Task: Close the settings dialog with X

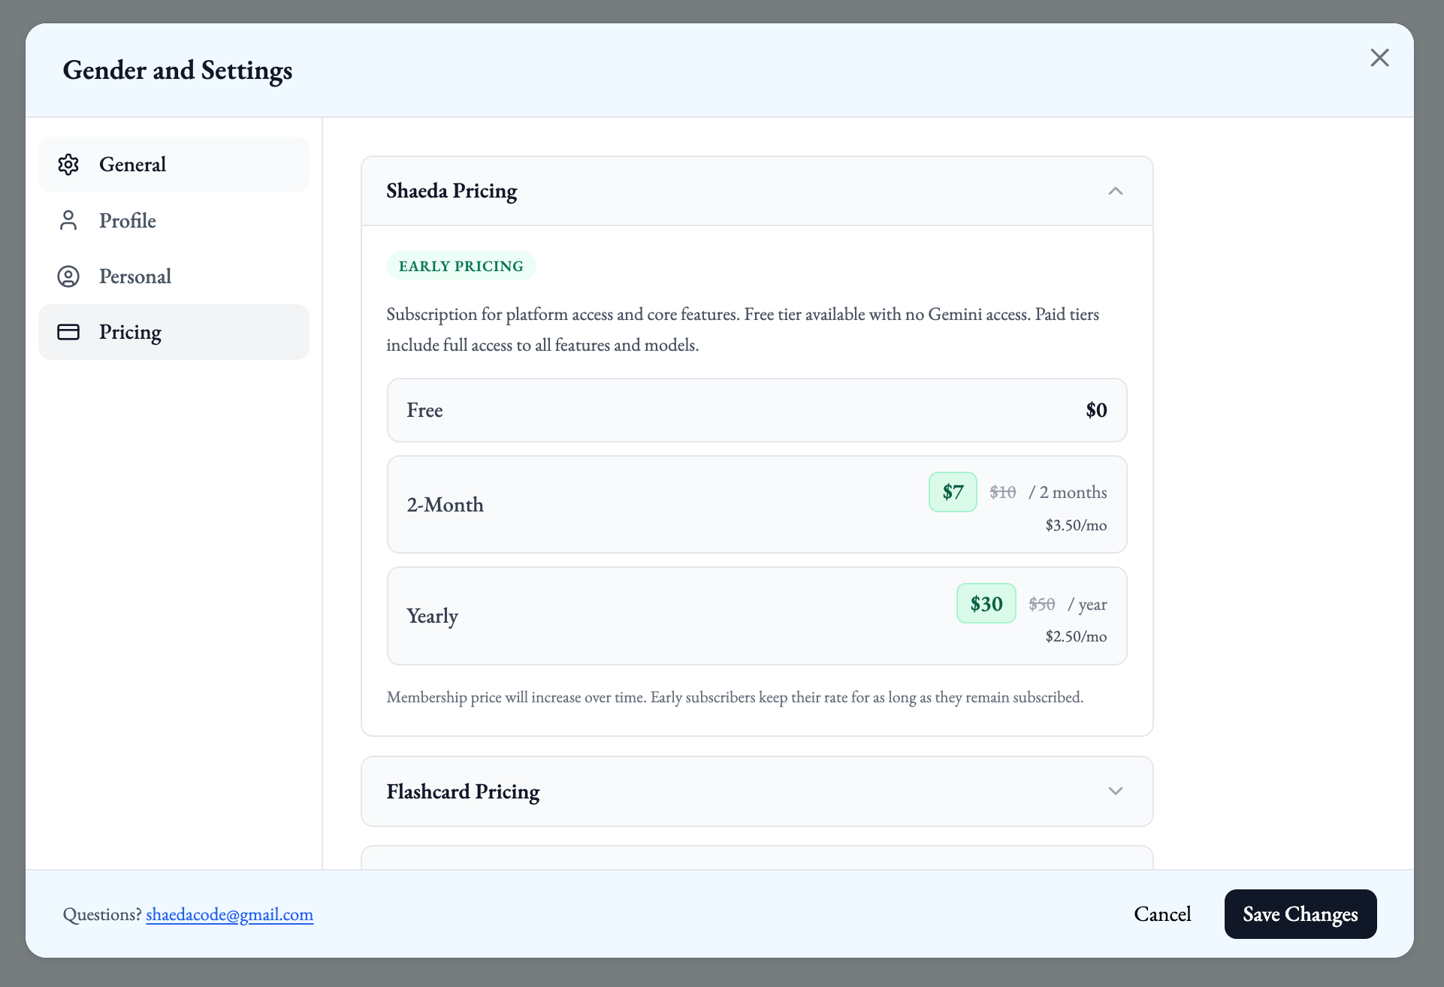Action: (x=1379, y=58)
